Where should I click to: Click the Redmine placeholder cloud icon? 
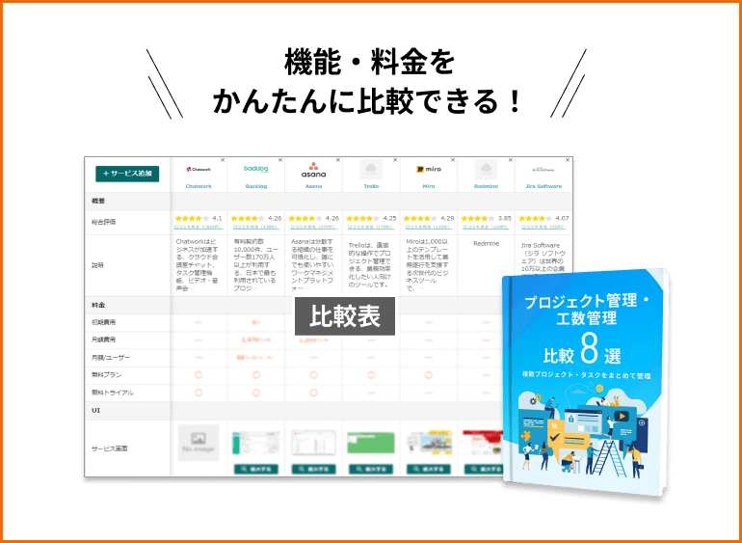[x=486, y=170]
